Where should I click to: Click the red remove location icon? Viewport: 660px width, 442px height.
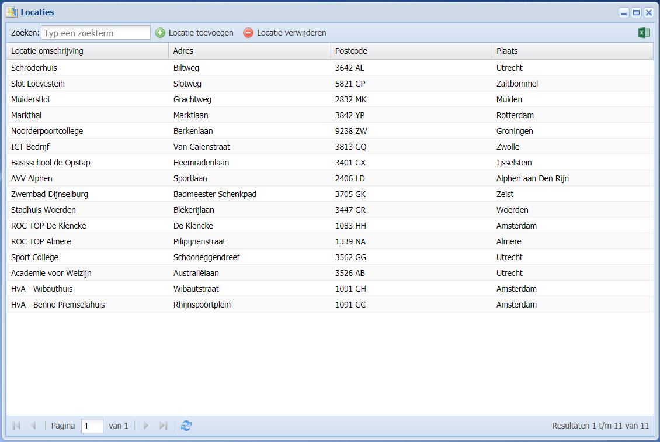coord(248,33)
